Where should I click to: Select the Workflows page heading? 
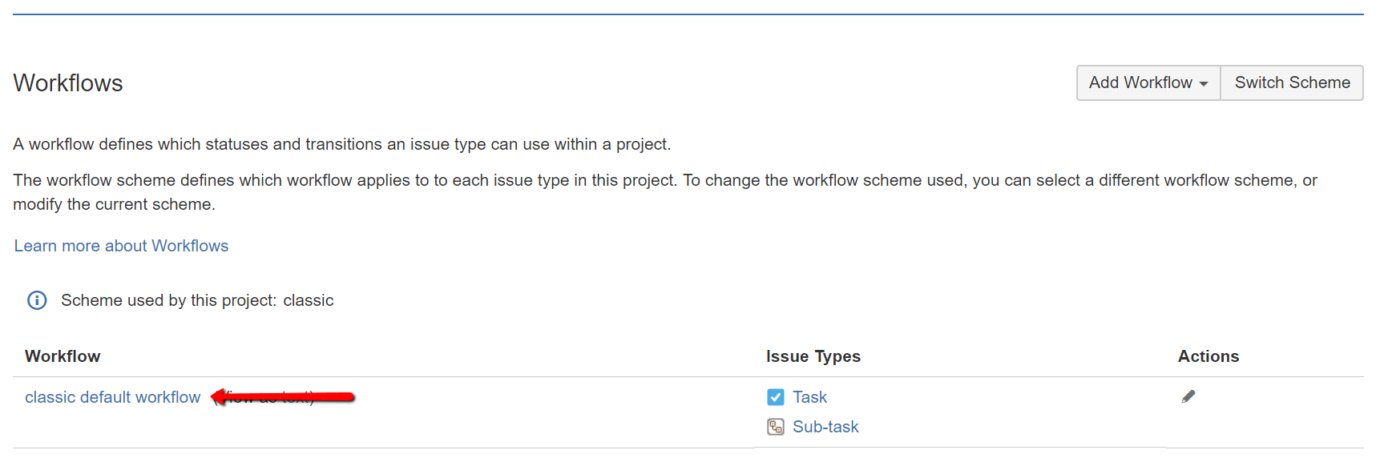[x=68, y=83]
